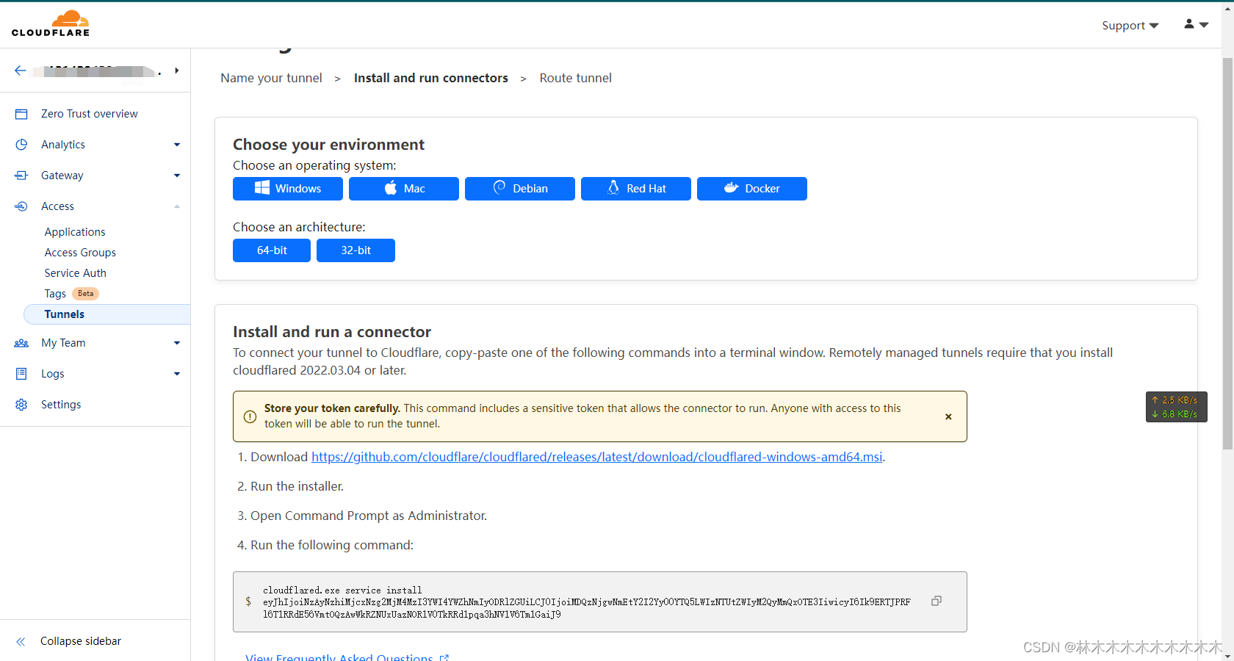Click the Cloudflare logo
Viewport: 1234px width, 661px height.
[50, 23]
